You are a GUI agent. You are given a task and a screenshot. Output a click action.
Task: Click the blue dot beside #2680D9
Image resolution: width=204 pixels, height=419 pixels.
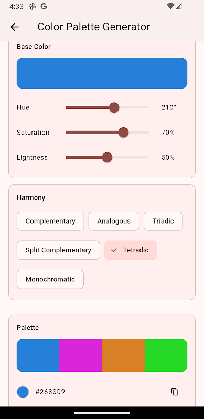point(23,392)
